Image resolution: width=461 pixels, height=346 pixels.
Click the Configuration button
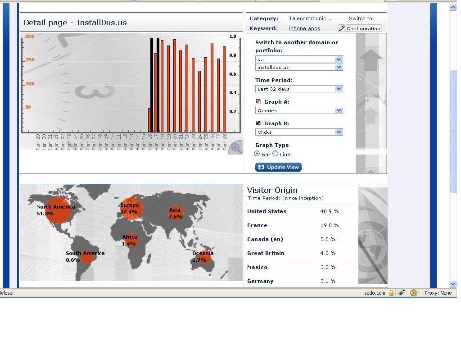[x=363, y=28]
